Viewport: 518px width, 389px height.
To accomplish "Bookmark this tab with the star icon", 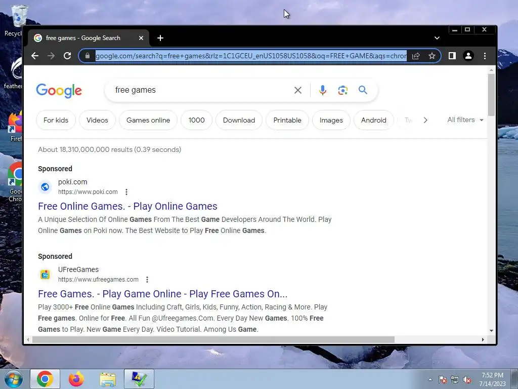I will coord(432,56).
